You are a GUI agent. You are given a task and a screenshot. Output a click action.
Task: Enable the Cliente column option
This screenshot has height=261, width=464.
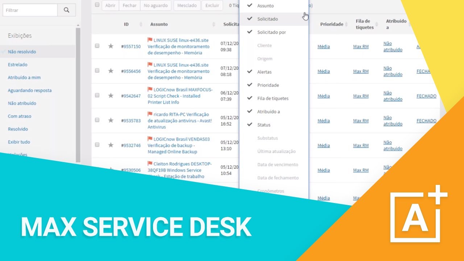click(x=274, y=45)
